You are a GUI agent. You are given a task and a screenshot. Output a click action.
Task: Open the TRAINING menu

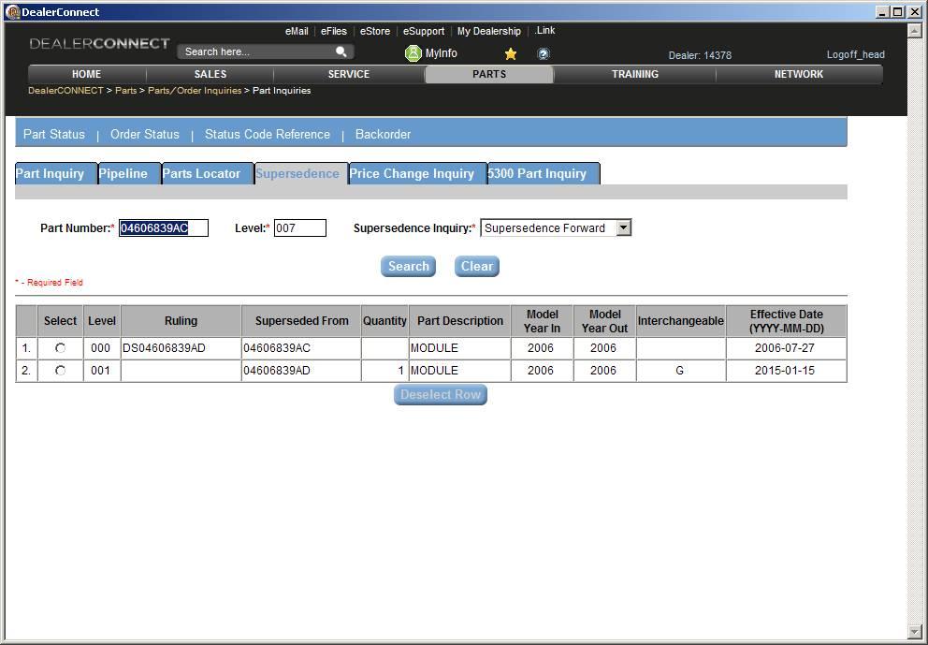point(635,74)
